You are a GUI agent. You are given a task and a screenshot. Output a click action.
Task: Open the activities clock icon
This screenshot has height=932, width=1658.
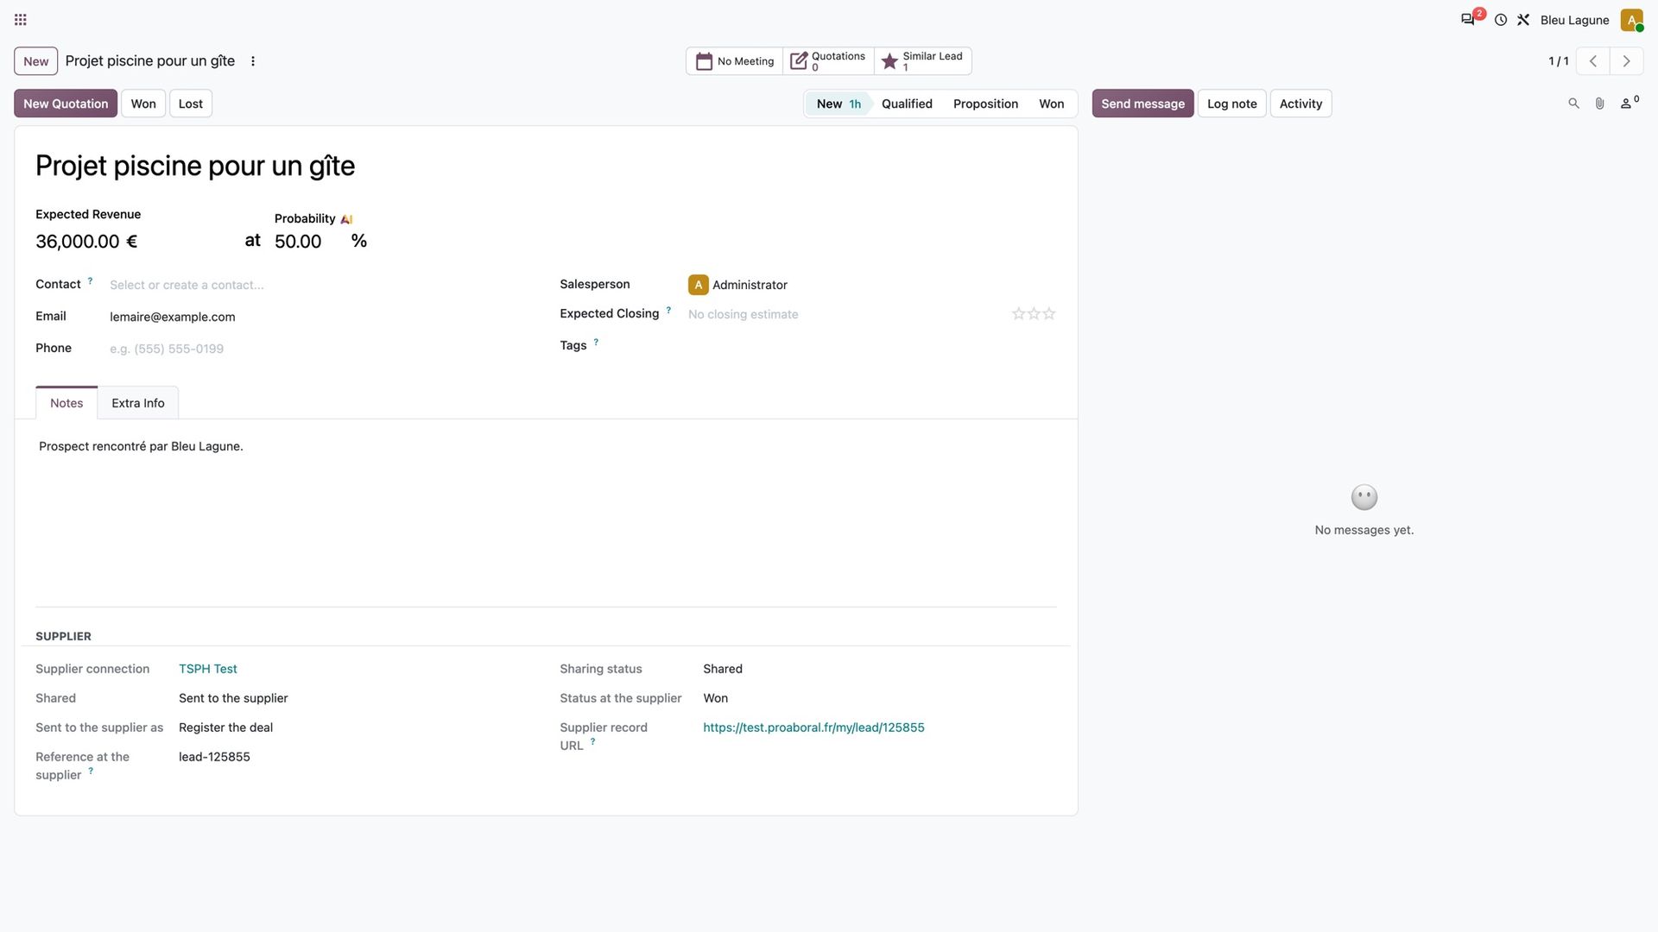coord(1501,20)
